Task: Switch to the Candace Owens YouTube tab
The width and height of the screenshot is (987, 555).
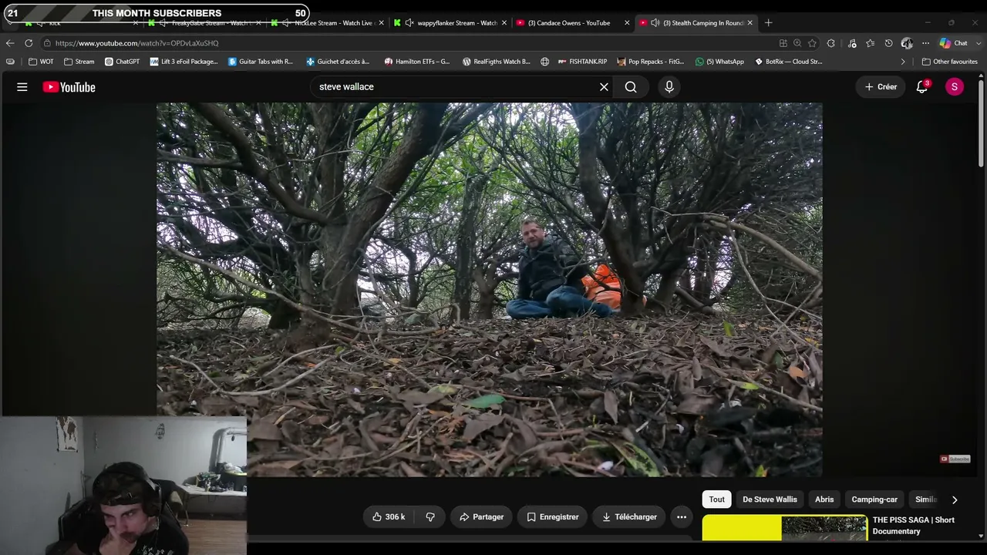Action: pyautogui.click(x=569, y=23)
